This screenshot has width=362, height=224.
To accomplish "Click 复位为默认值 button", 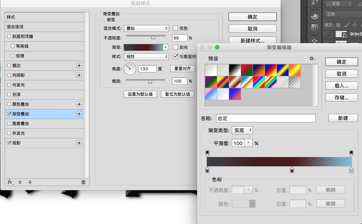I will tap(177, 94).
